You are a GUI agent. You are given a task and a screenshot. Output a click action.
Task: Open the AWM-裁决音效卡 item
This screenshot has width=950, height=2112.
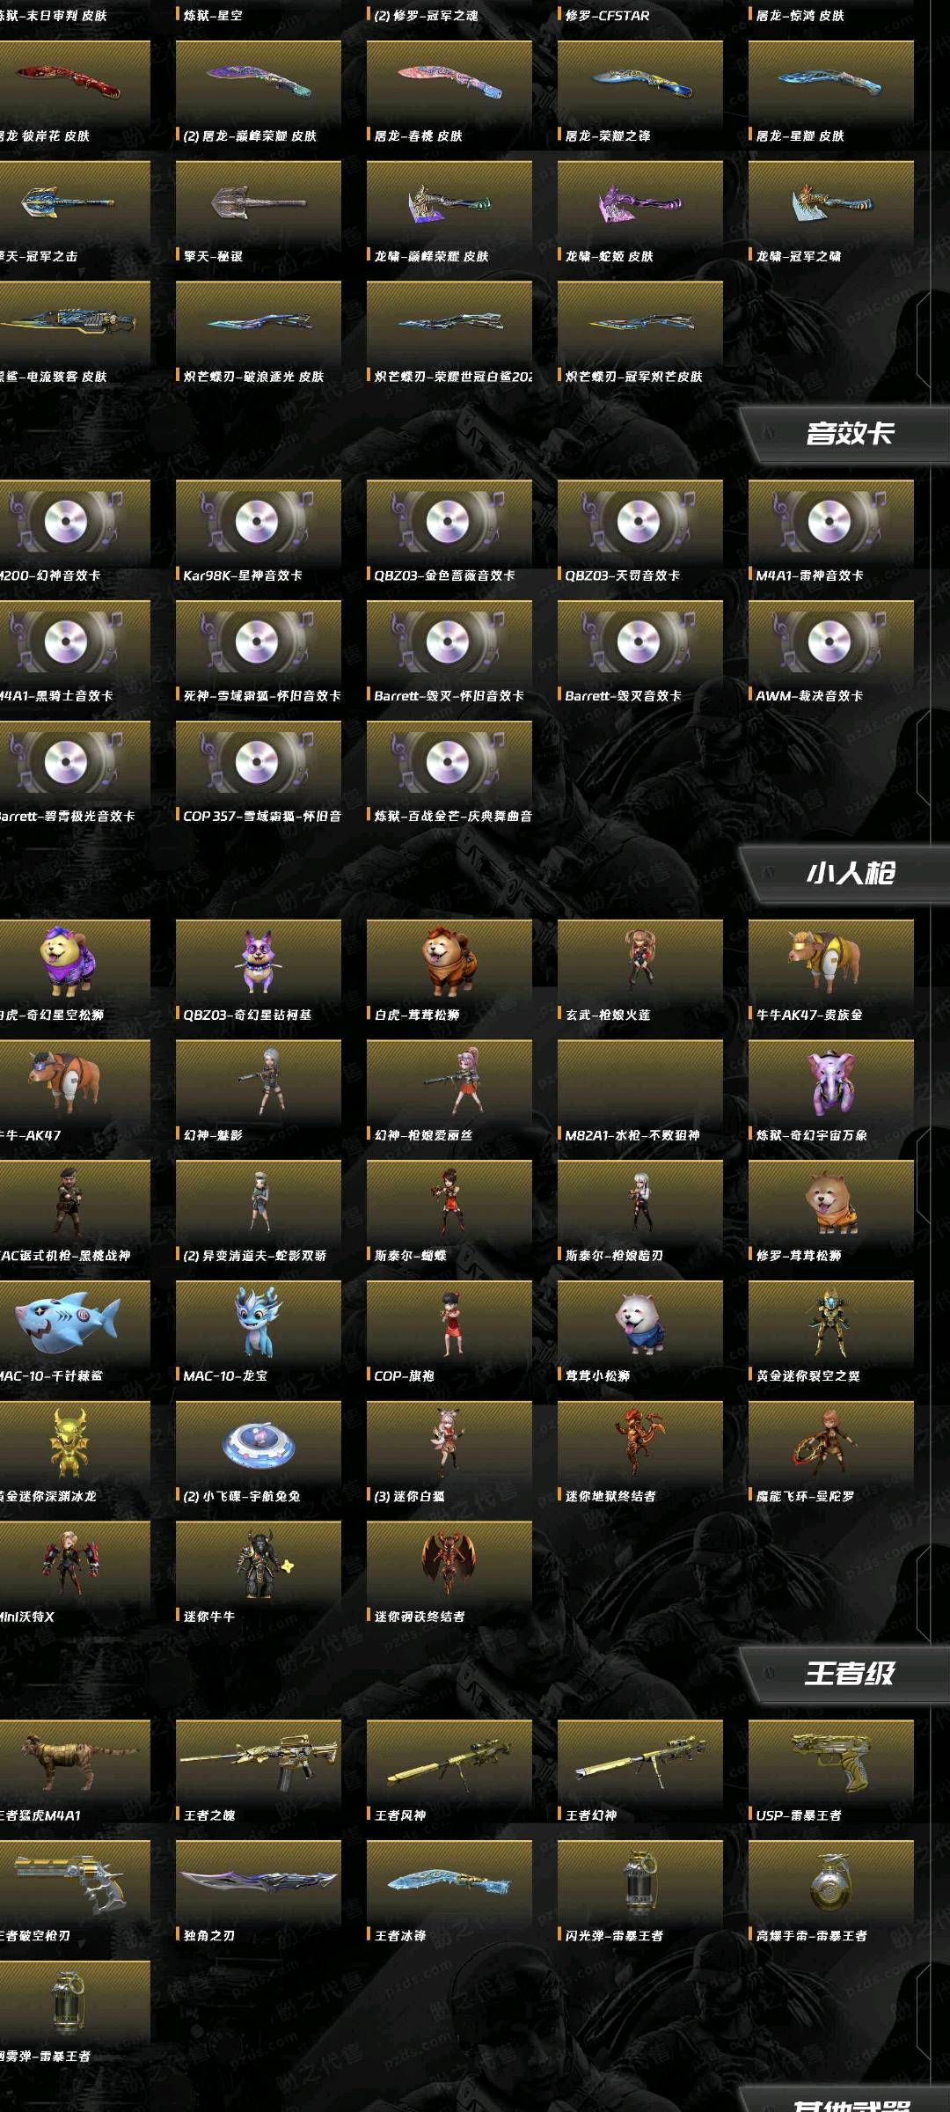click(x=830, y=643)
